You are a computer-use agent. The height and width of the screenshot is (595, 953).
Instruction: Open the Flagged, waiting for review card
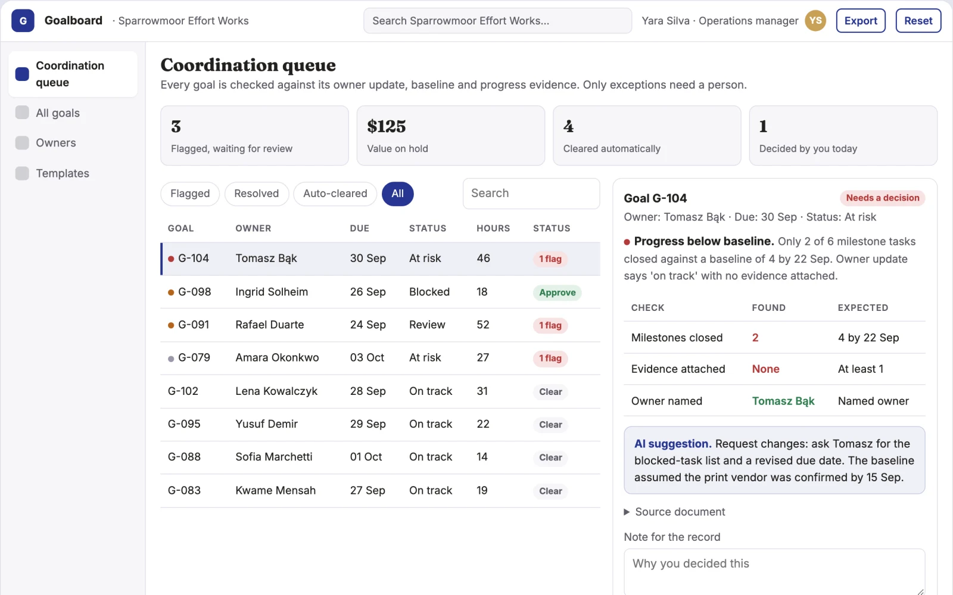[254, 136]
